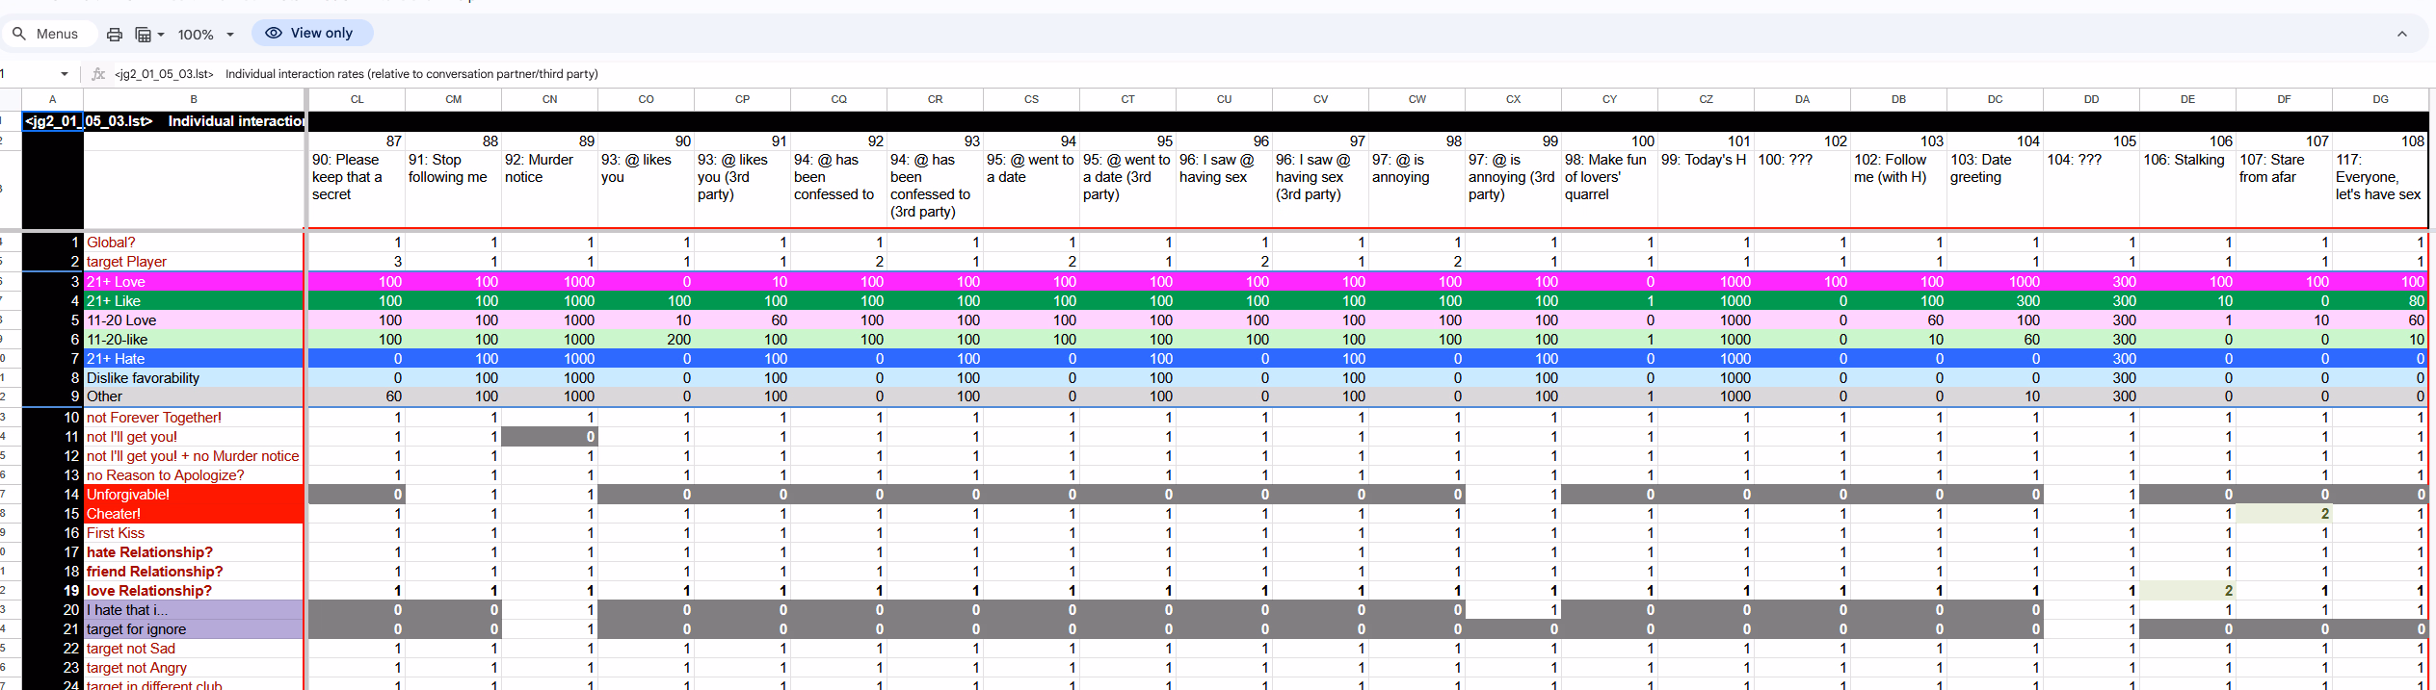Expand the name box dropdown arrow

(65, 74)
